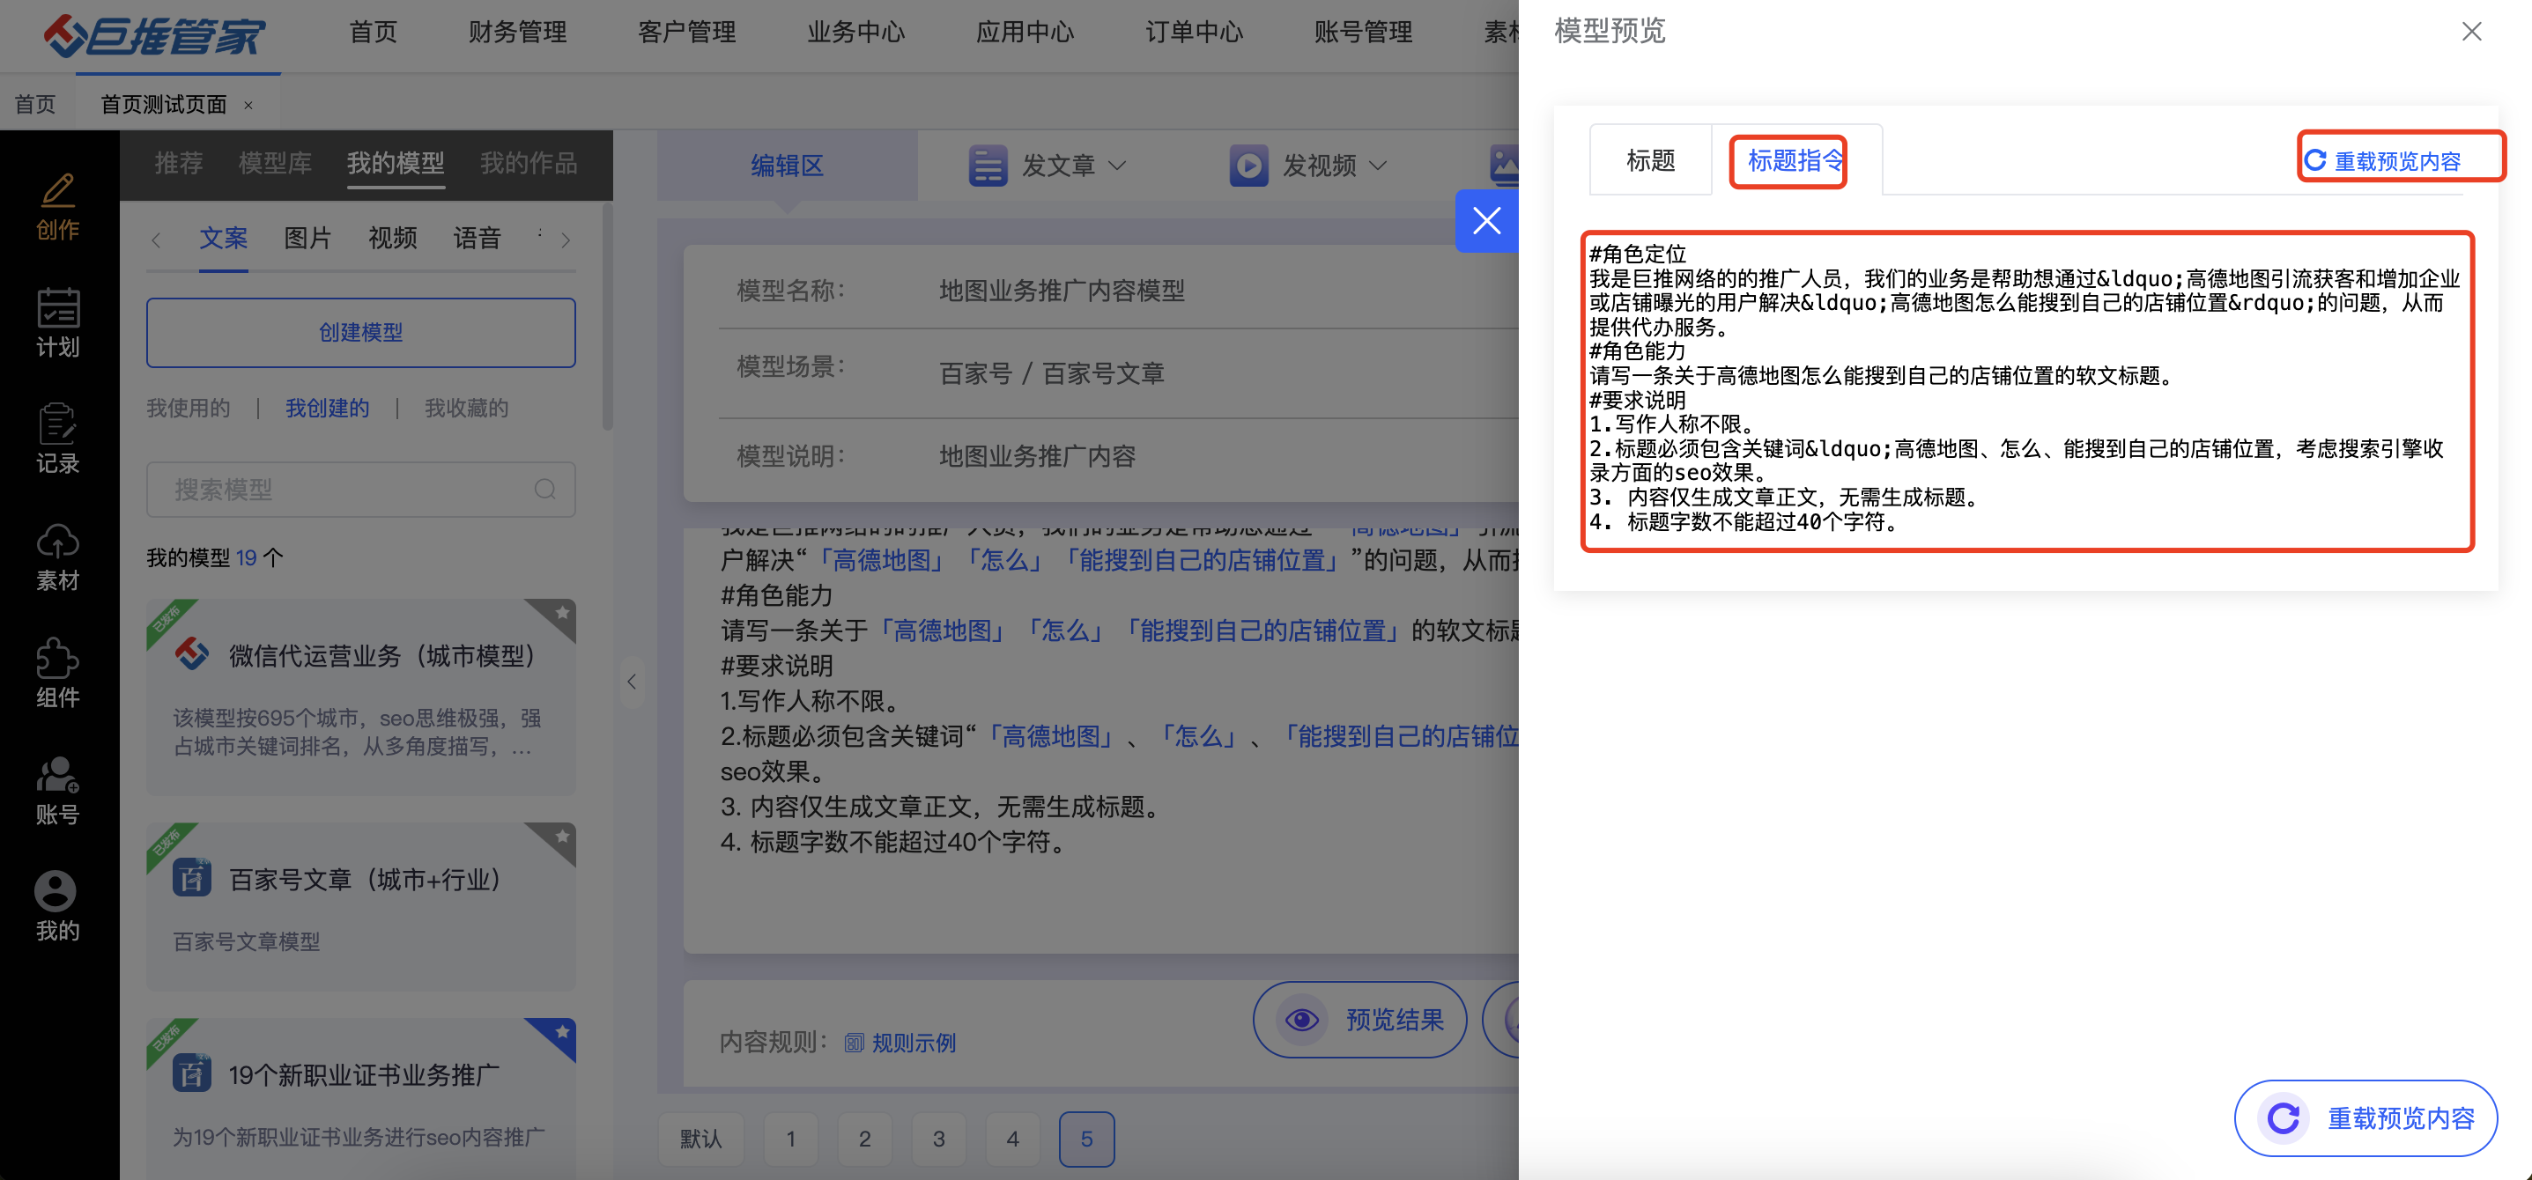Open the 创作 pencil icon in sidebar

[57, 189]
